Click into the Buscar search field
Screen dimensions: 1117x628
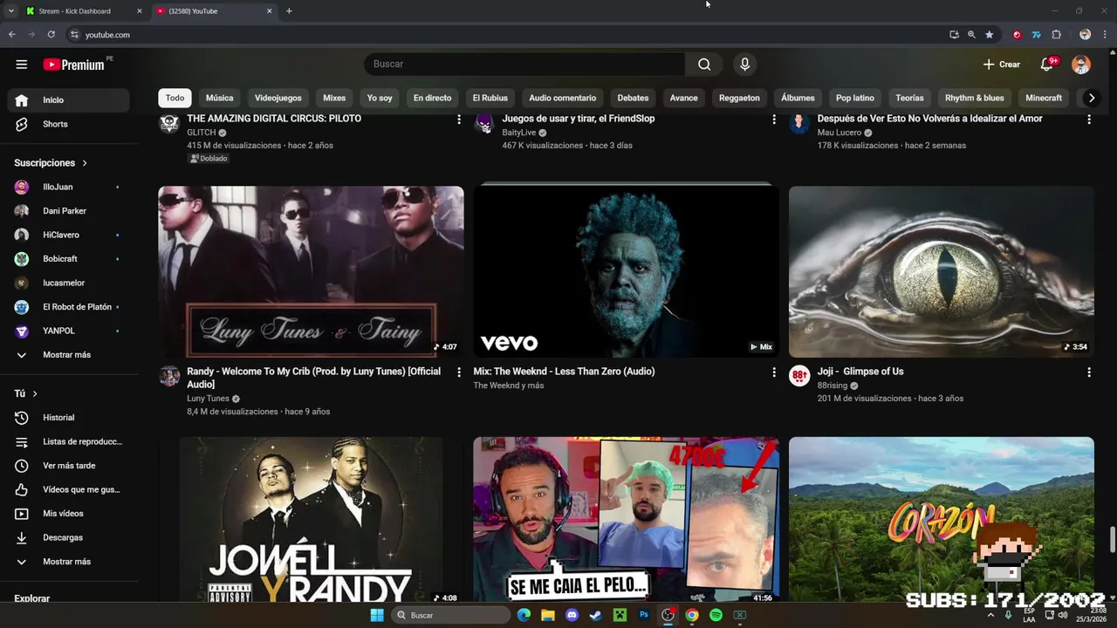(x=524, y=64)
